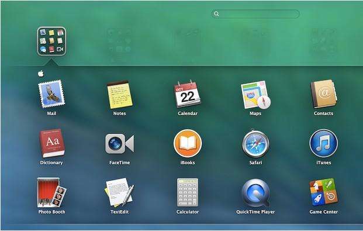The height and width of the screenshot is (231, 363).
Task: Open the iBooks app
Action: pos(188,144)
